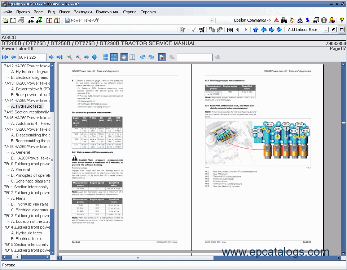This screenshot has width=347, height=270.
Task: Click the red first-record arrow icon
Action: (x=230, y=30)
